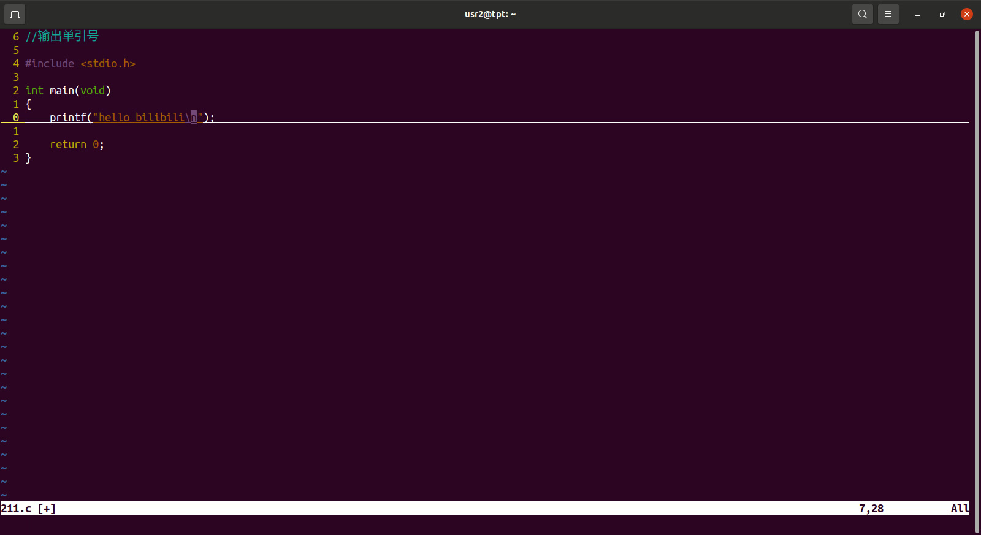Image resolution: width=981 pixels, height=535 pixels.
Task: Click the <stdio.h> header name
Action: tap(108, 64)
